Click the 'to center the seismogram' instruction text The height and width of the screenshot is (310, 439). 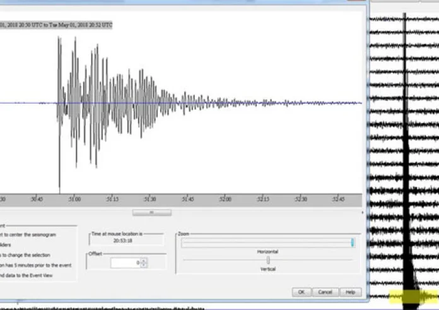click(30, 235)
